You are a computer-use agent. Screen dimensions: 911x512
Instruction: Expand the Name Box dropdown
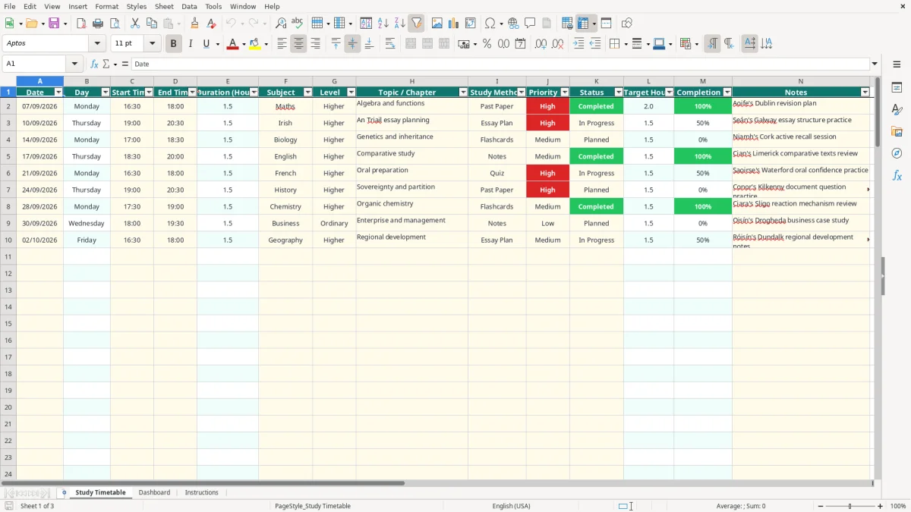click(74, 64)
